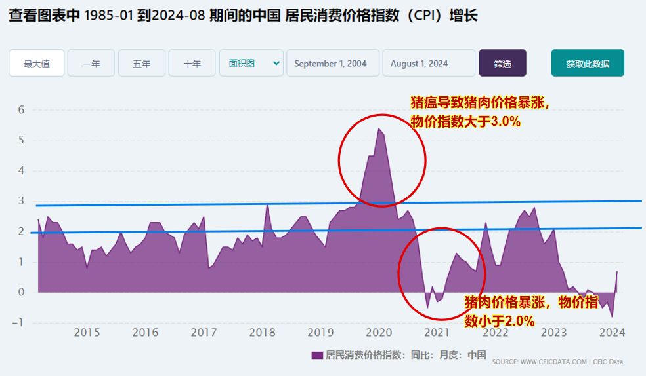Select the 最大值 time range tab
646x376 pixels.
click(x=37, y=64)
